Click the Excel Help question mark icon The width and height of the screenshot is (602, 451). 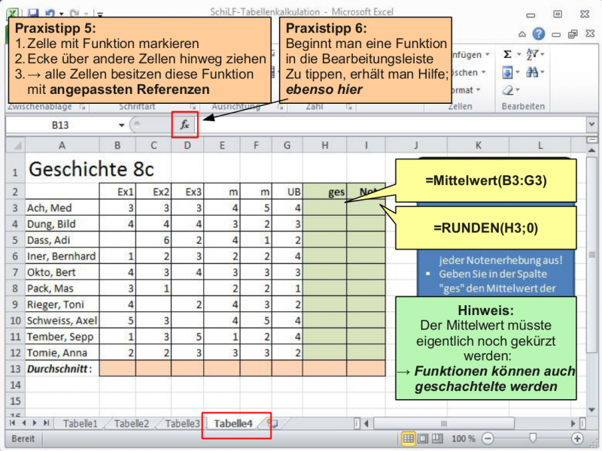(x=539, y=35)
